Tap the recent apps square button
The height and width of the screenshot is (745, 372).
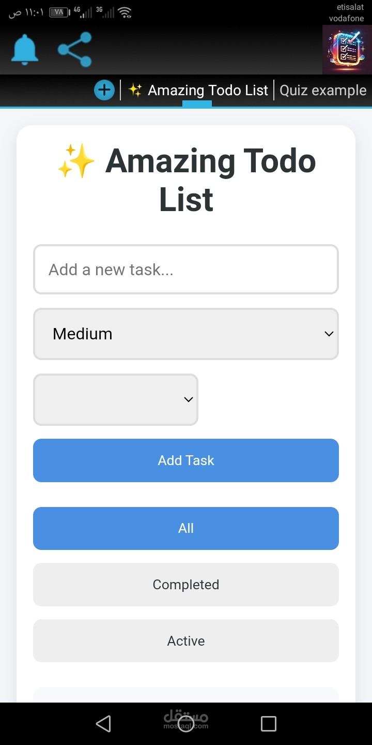coord(268,724)
